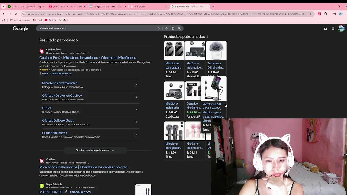Expand the Outlet sitelink arrow
Viewport: 347px width, 195px height.
coord(136,110)
